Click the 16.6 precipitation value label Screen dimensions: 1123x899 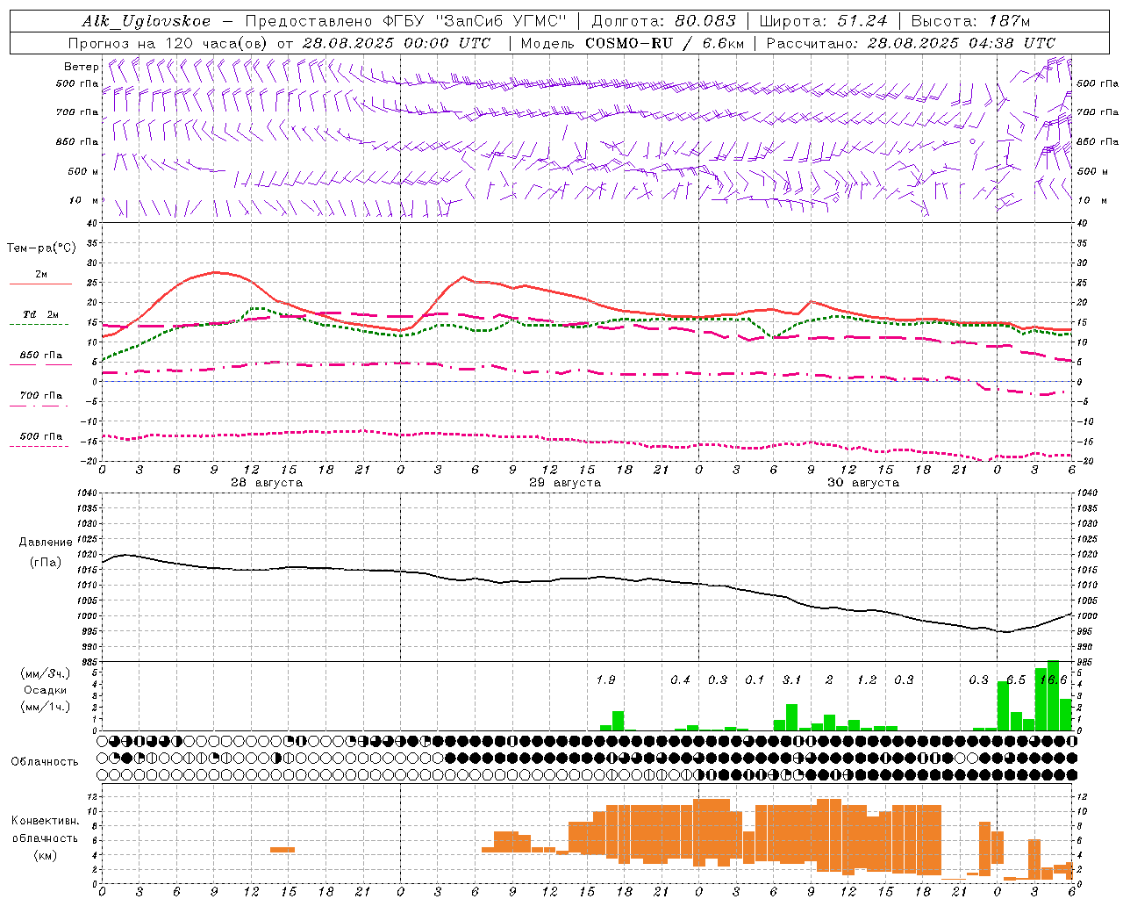click(x=1053, y=680)
